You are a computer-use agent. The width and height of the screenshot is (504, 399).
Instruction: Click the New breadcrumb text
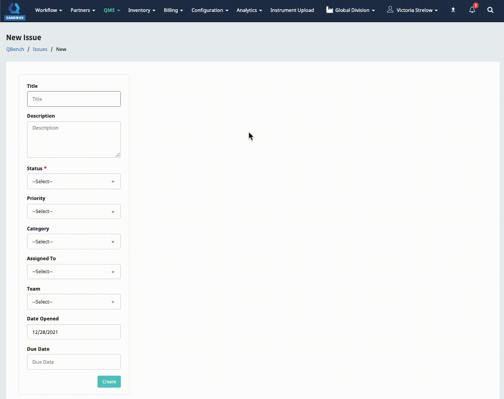[x=61, y=49]
